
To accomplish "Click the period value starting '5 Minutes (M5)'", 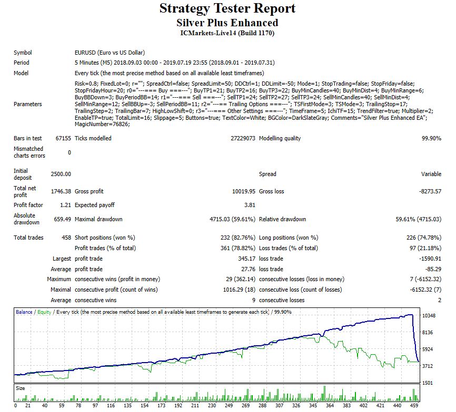I will [x=174, y=63].
